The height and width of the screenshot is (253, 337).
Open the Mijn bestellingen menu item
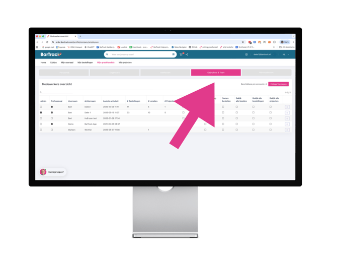click(85, 62)
